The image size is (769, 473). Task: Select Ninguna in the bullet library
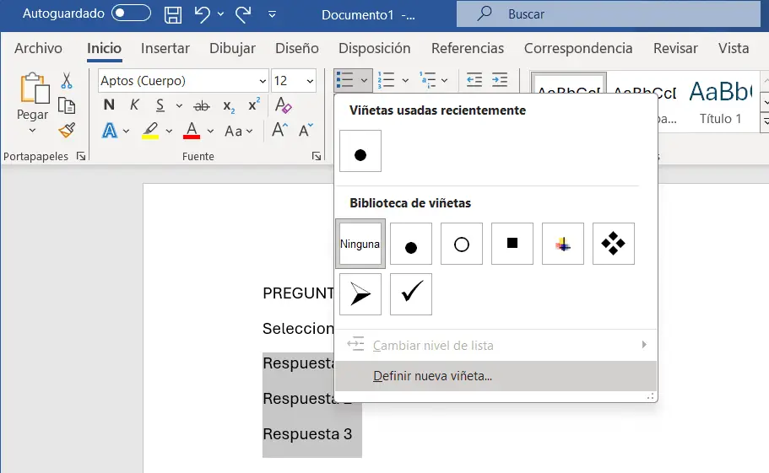tap(360, 244)
